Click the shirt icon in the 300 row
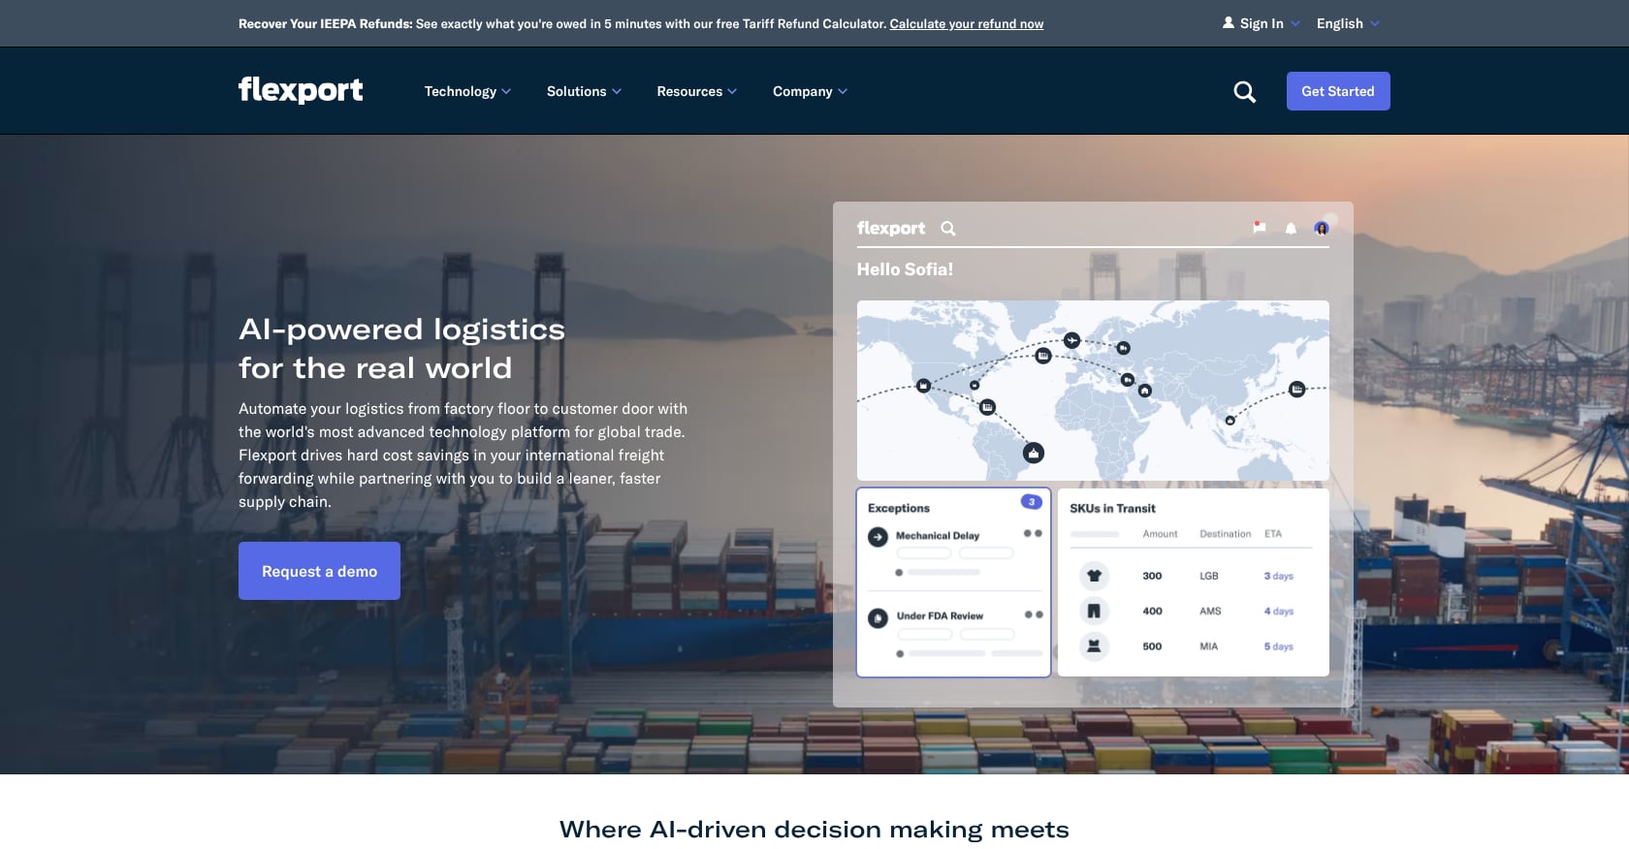The width and height of the screenshot is (1629, 849). coord(1094,576)
